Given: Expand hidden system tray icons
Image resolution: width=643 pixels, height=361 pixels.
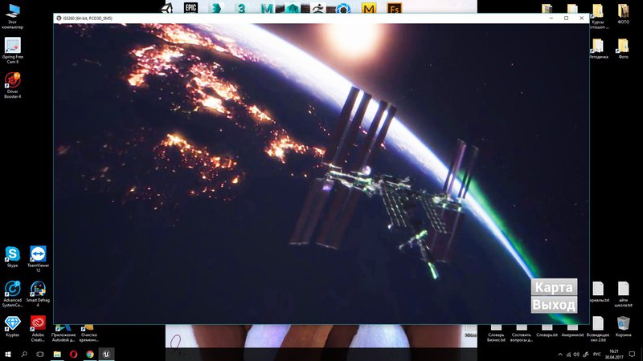Looking at the screenshot, I should (560, 354).
